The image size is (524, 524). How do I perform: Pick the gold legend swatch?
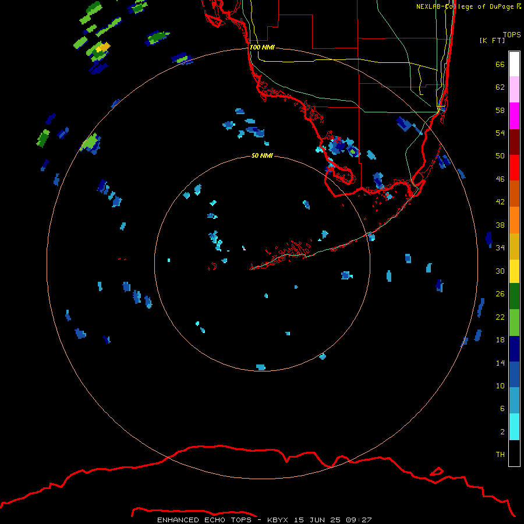point(514,246)
